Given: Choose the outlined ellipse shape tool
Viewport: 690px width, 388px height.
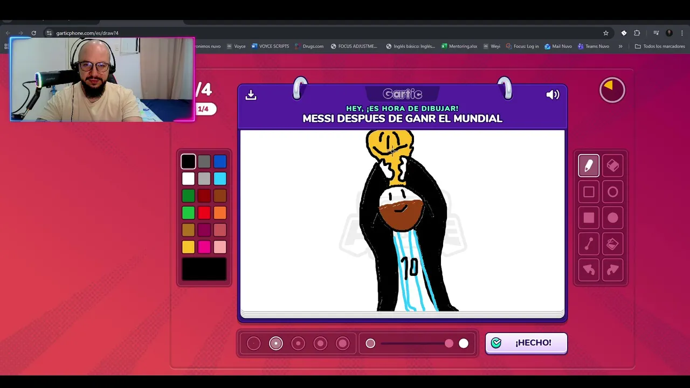Looking at the screenshot, I should (612, 192).
